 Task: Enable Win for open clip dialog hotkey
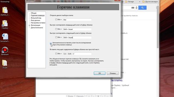click(56, 19)
